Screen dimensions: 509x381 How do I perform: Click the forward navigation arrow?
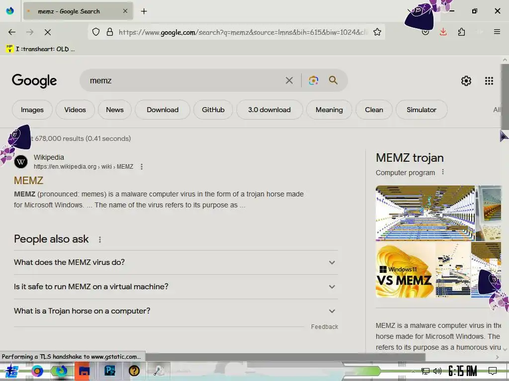tap(30, 32)
